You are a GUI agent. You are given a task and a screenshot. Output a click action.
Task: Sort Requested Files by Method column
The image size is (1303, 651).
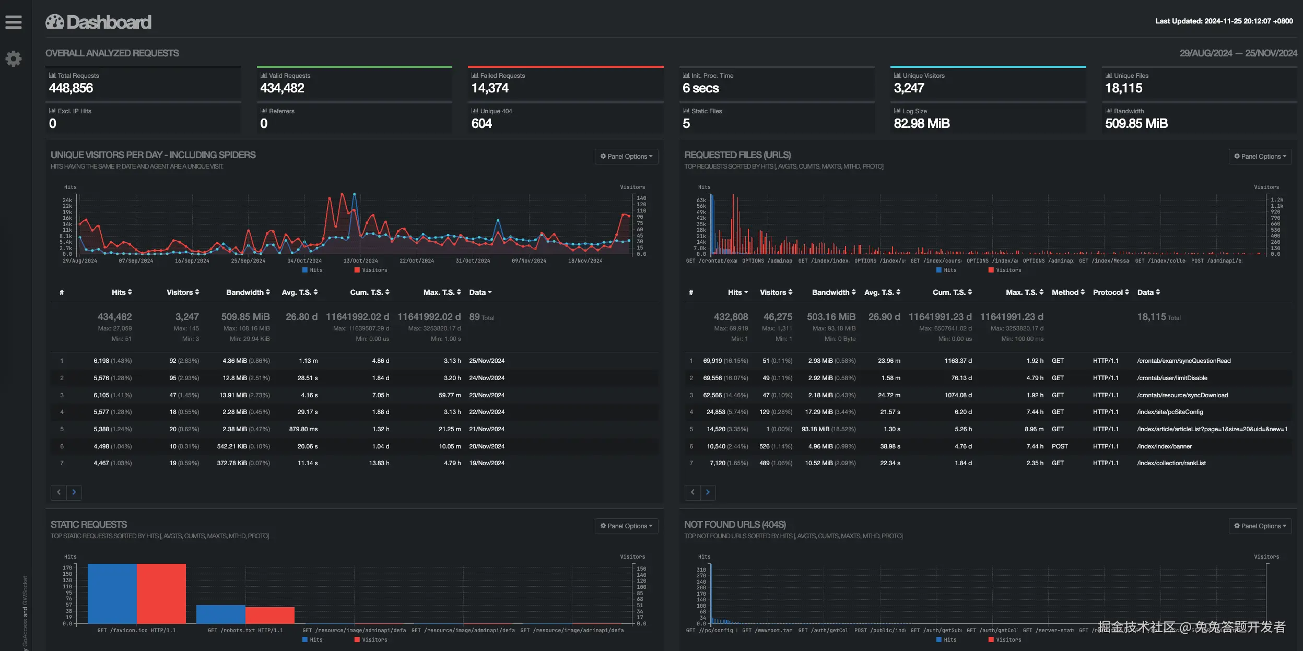pos(1068,292)
